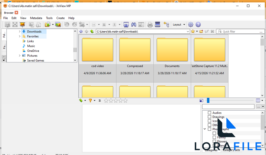This screenshot has width=266, height=155.
Task: Click the first rating filter star
Action: pyautogui.click(x=106, y=101)
